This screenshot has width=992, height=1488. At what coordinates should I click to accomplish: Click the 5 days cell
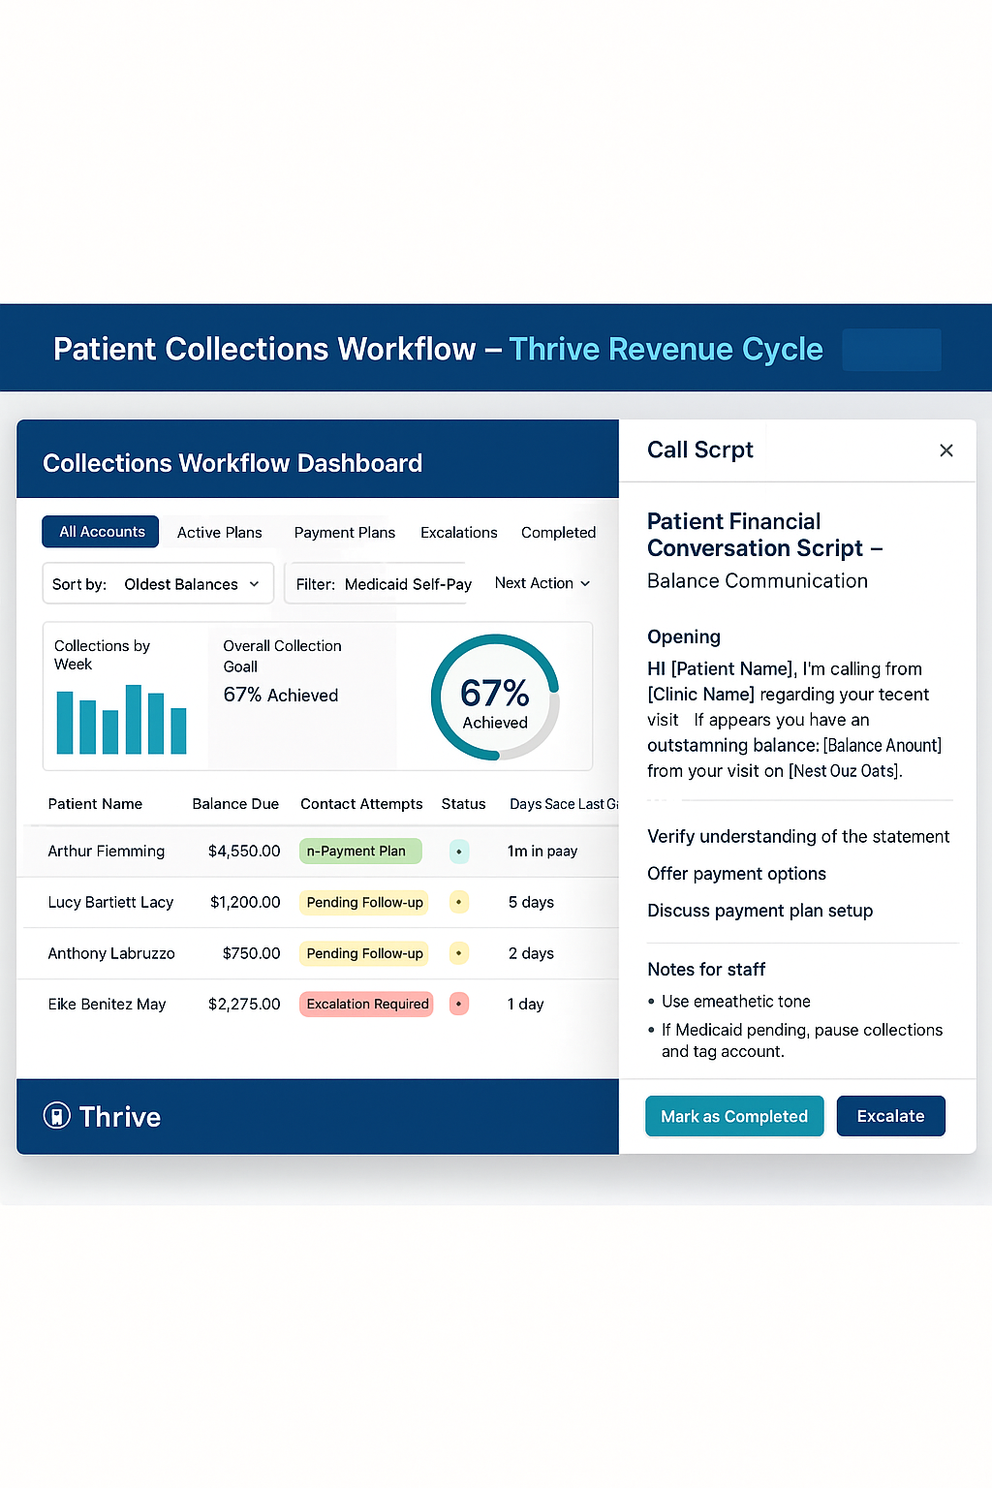(531, 902)
